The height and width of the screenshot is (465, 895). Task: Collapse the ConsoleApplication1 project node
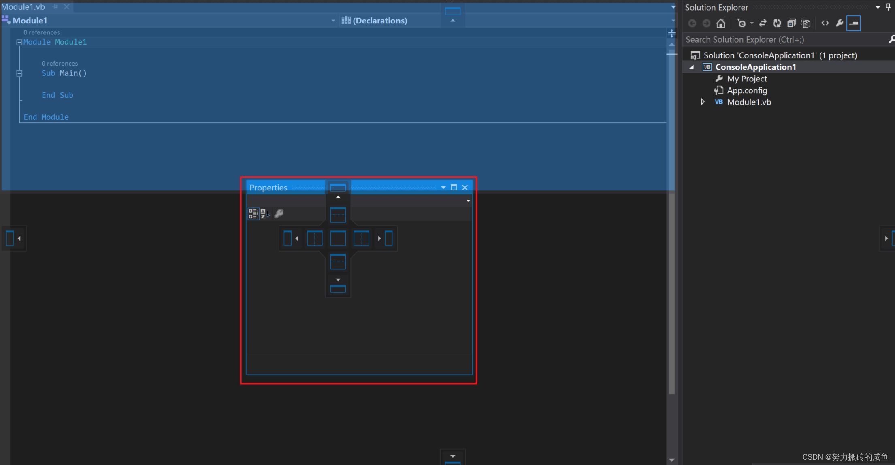[692, 67]
